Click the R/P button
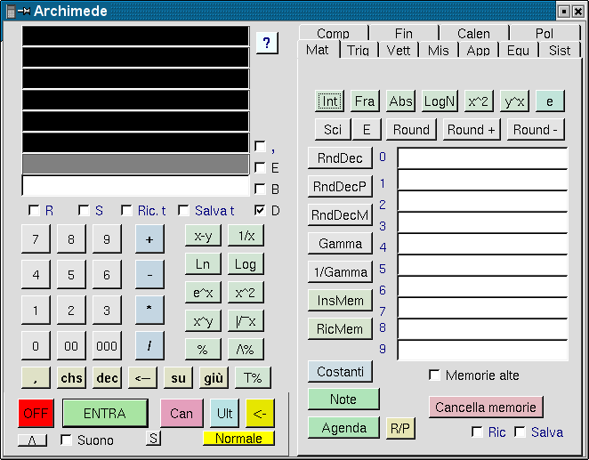This screenshot has height=460, width=589. [x=400, y=428]
